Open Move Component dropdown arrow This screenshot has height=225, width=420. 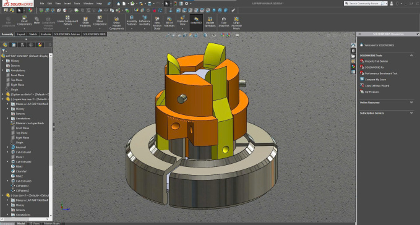coord(100,28)
